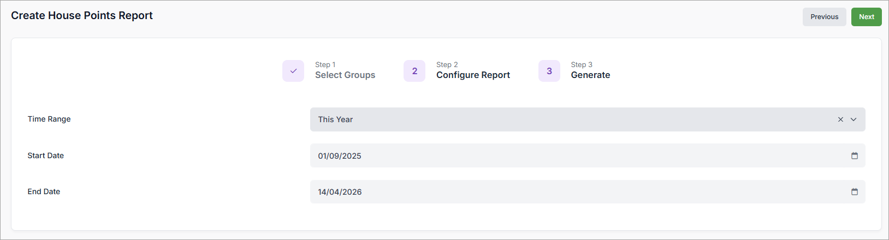Go back with the Previous button
This screenshot has height=240, width=889.
pyautogui.click(x=824, y=17)
